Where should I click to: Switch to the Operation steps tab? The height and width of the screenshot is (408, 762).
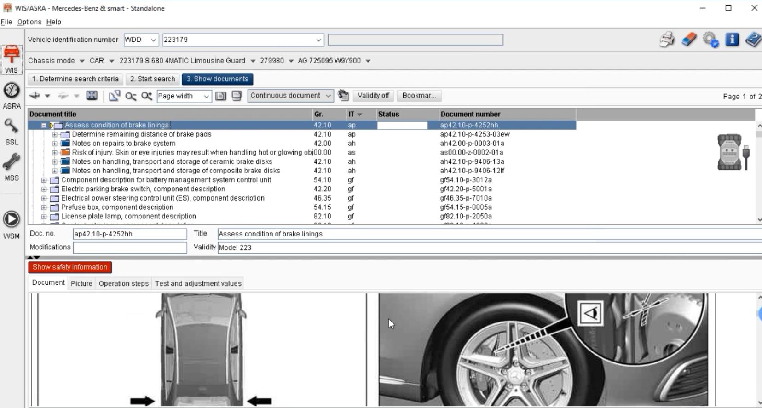point(124,283)
